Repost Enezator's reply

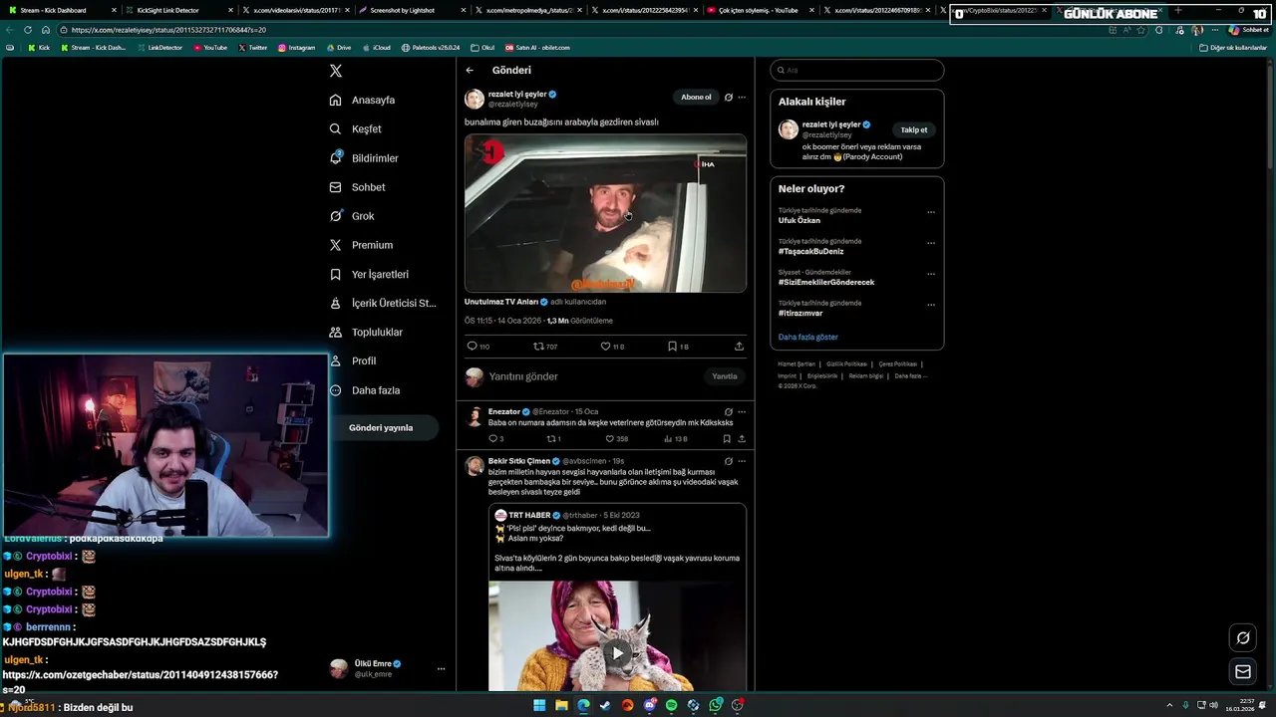tap(550, 438)
